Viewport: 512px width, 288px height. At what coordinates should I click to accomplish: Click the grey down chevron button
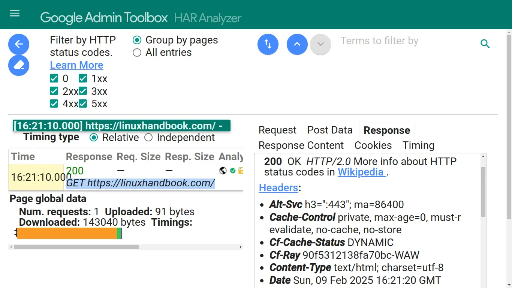320,44
